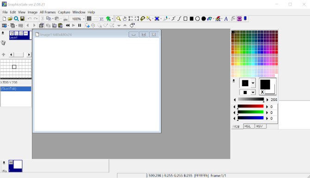Select the Hand pan tool
This screenshot has height=178, width=310.
tap(124, 19)
